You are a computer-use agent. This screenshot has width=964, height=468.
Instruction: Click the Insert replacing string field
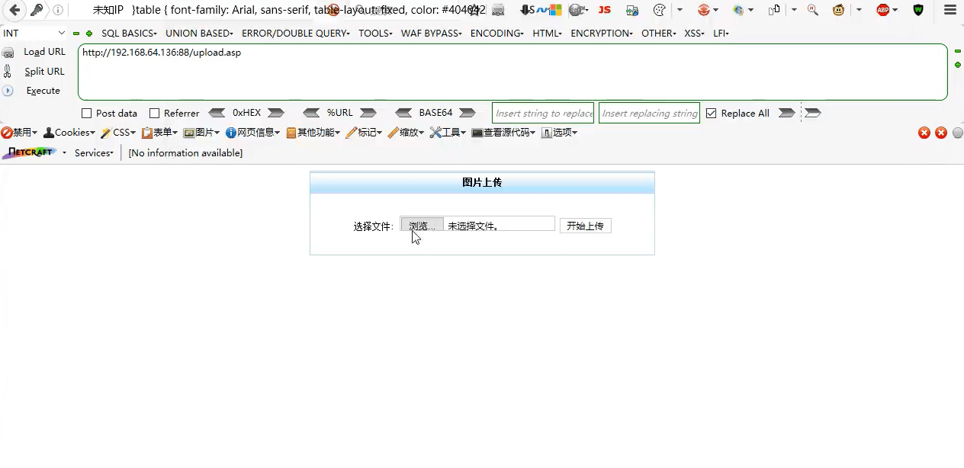click(649, 114)
